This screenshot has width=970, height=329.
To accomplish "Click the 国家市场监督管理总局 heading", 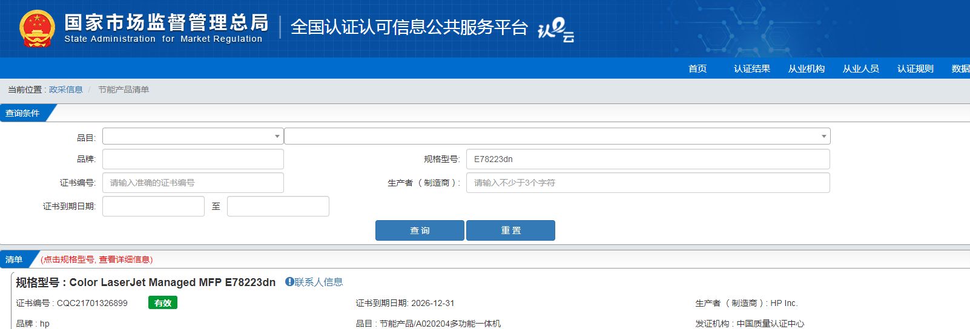I will coord(167,22).
